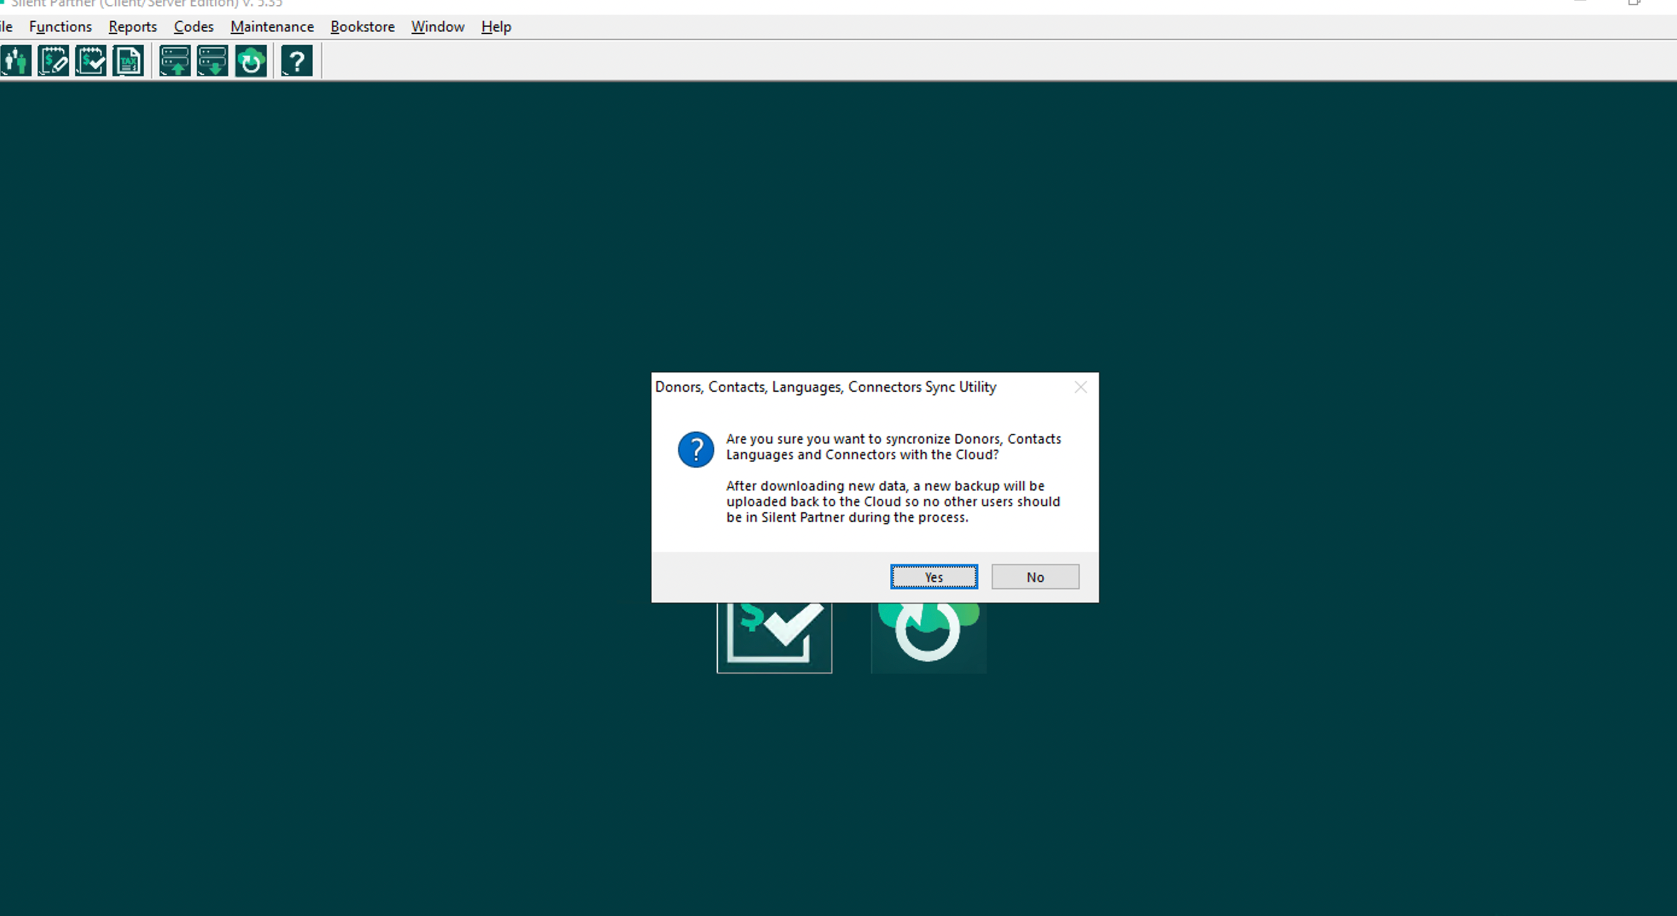
Task: Open the TAX document toolbar icon
Action: point(128,61)
